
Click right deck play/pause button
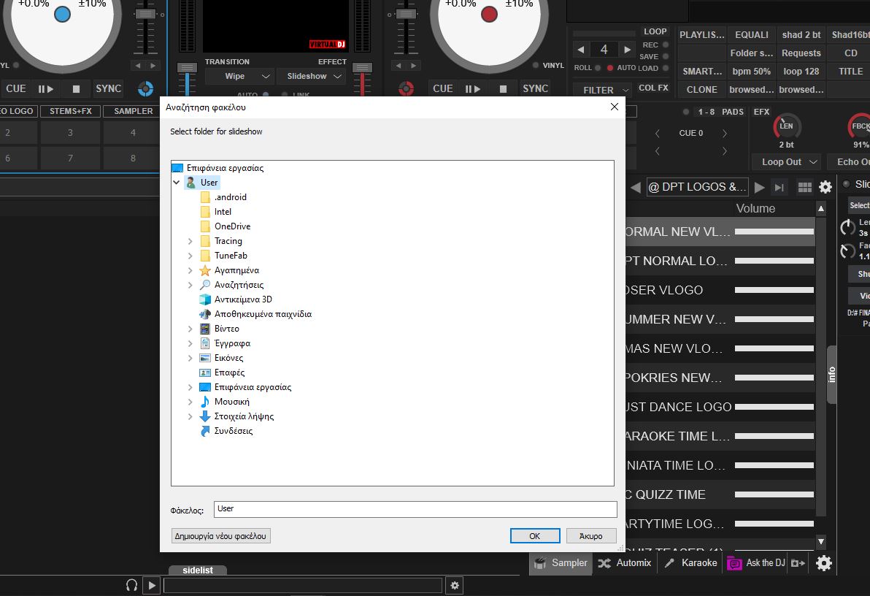pos(473,89)
